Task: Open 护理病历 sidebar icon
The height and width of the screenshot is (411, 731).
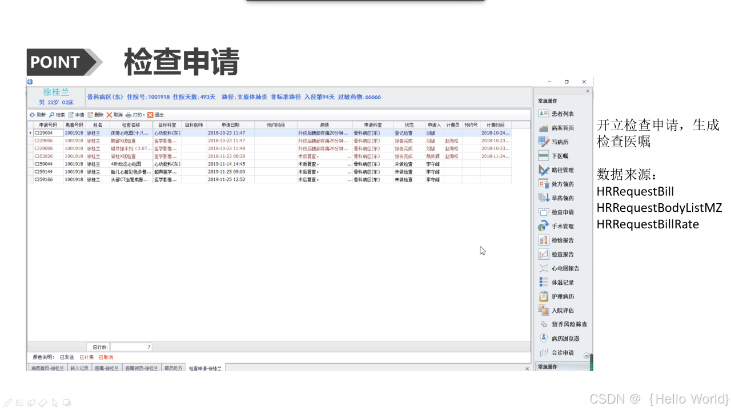Action: (x=544, y=296)
